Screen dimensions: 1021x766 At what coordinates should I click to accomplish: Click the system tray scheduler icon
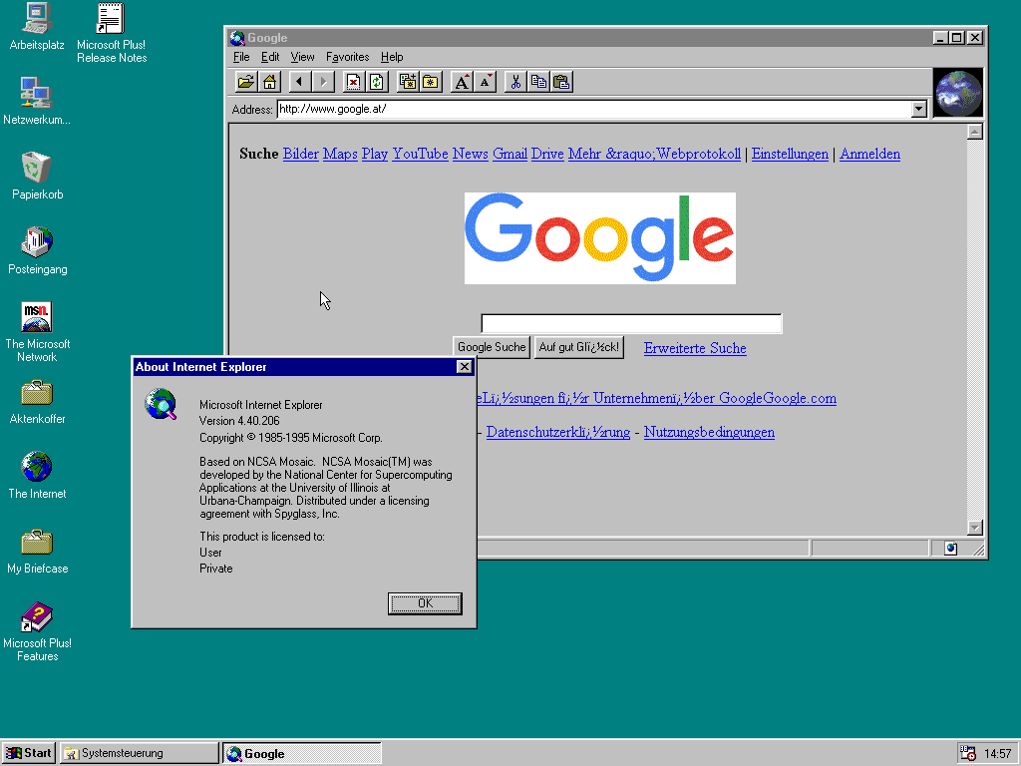click(968, 753)
